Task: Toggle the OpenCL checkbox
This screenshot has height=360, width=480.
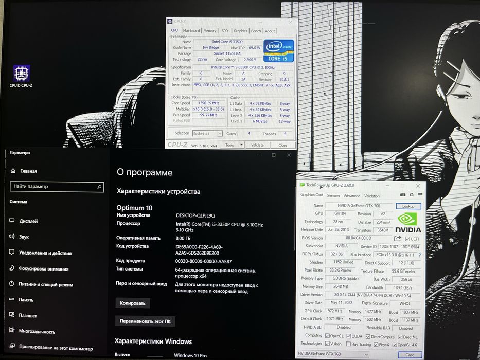Action: (327, 336)
